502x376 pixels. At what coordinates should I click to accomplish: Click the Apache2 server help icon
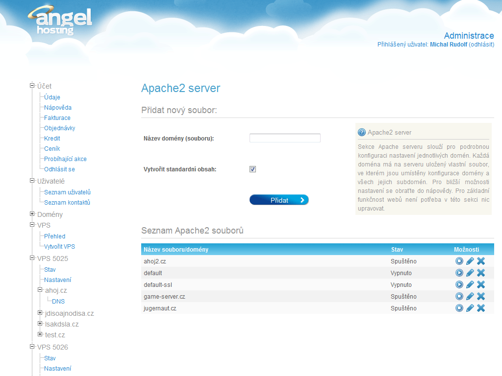point(362,132)
